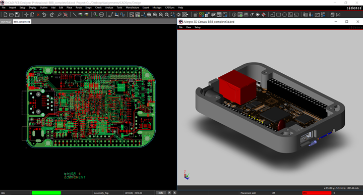This screenshot has height=195, width=363.
Task: Select the Shape Add polygon tool
Action: (273, 15)
